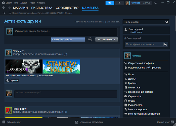Reload the page with refresh icon
The height and width of the screenshot is (126, 176).
[4, 13]
